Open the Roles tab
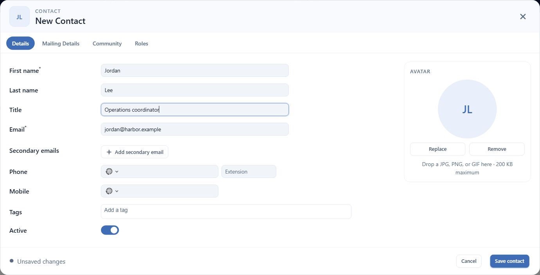Image resolution: width=540 pixels, height=275 pixels. [x=142, y=43]
